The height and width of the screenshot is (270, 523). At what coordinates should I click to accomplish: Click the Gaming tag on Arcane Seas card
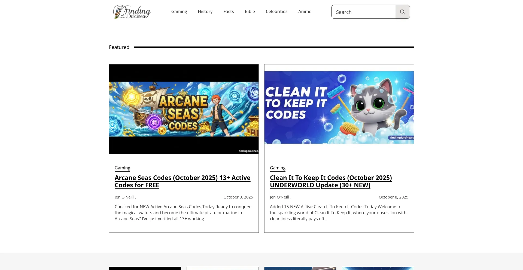click(x=122, y=168)
